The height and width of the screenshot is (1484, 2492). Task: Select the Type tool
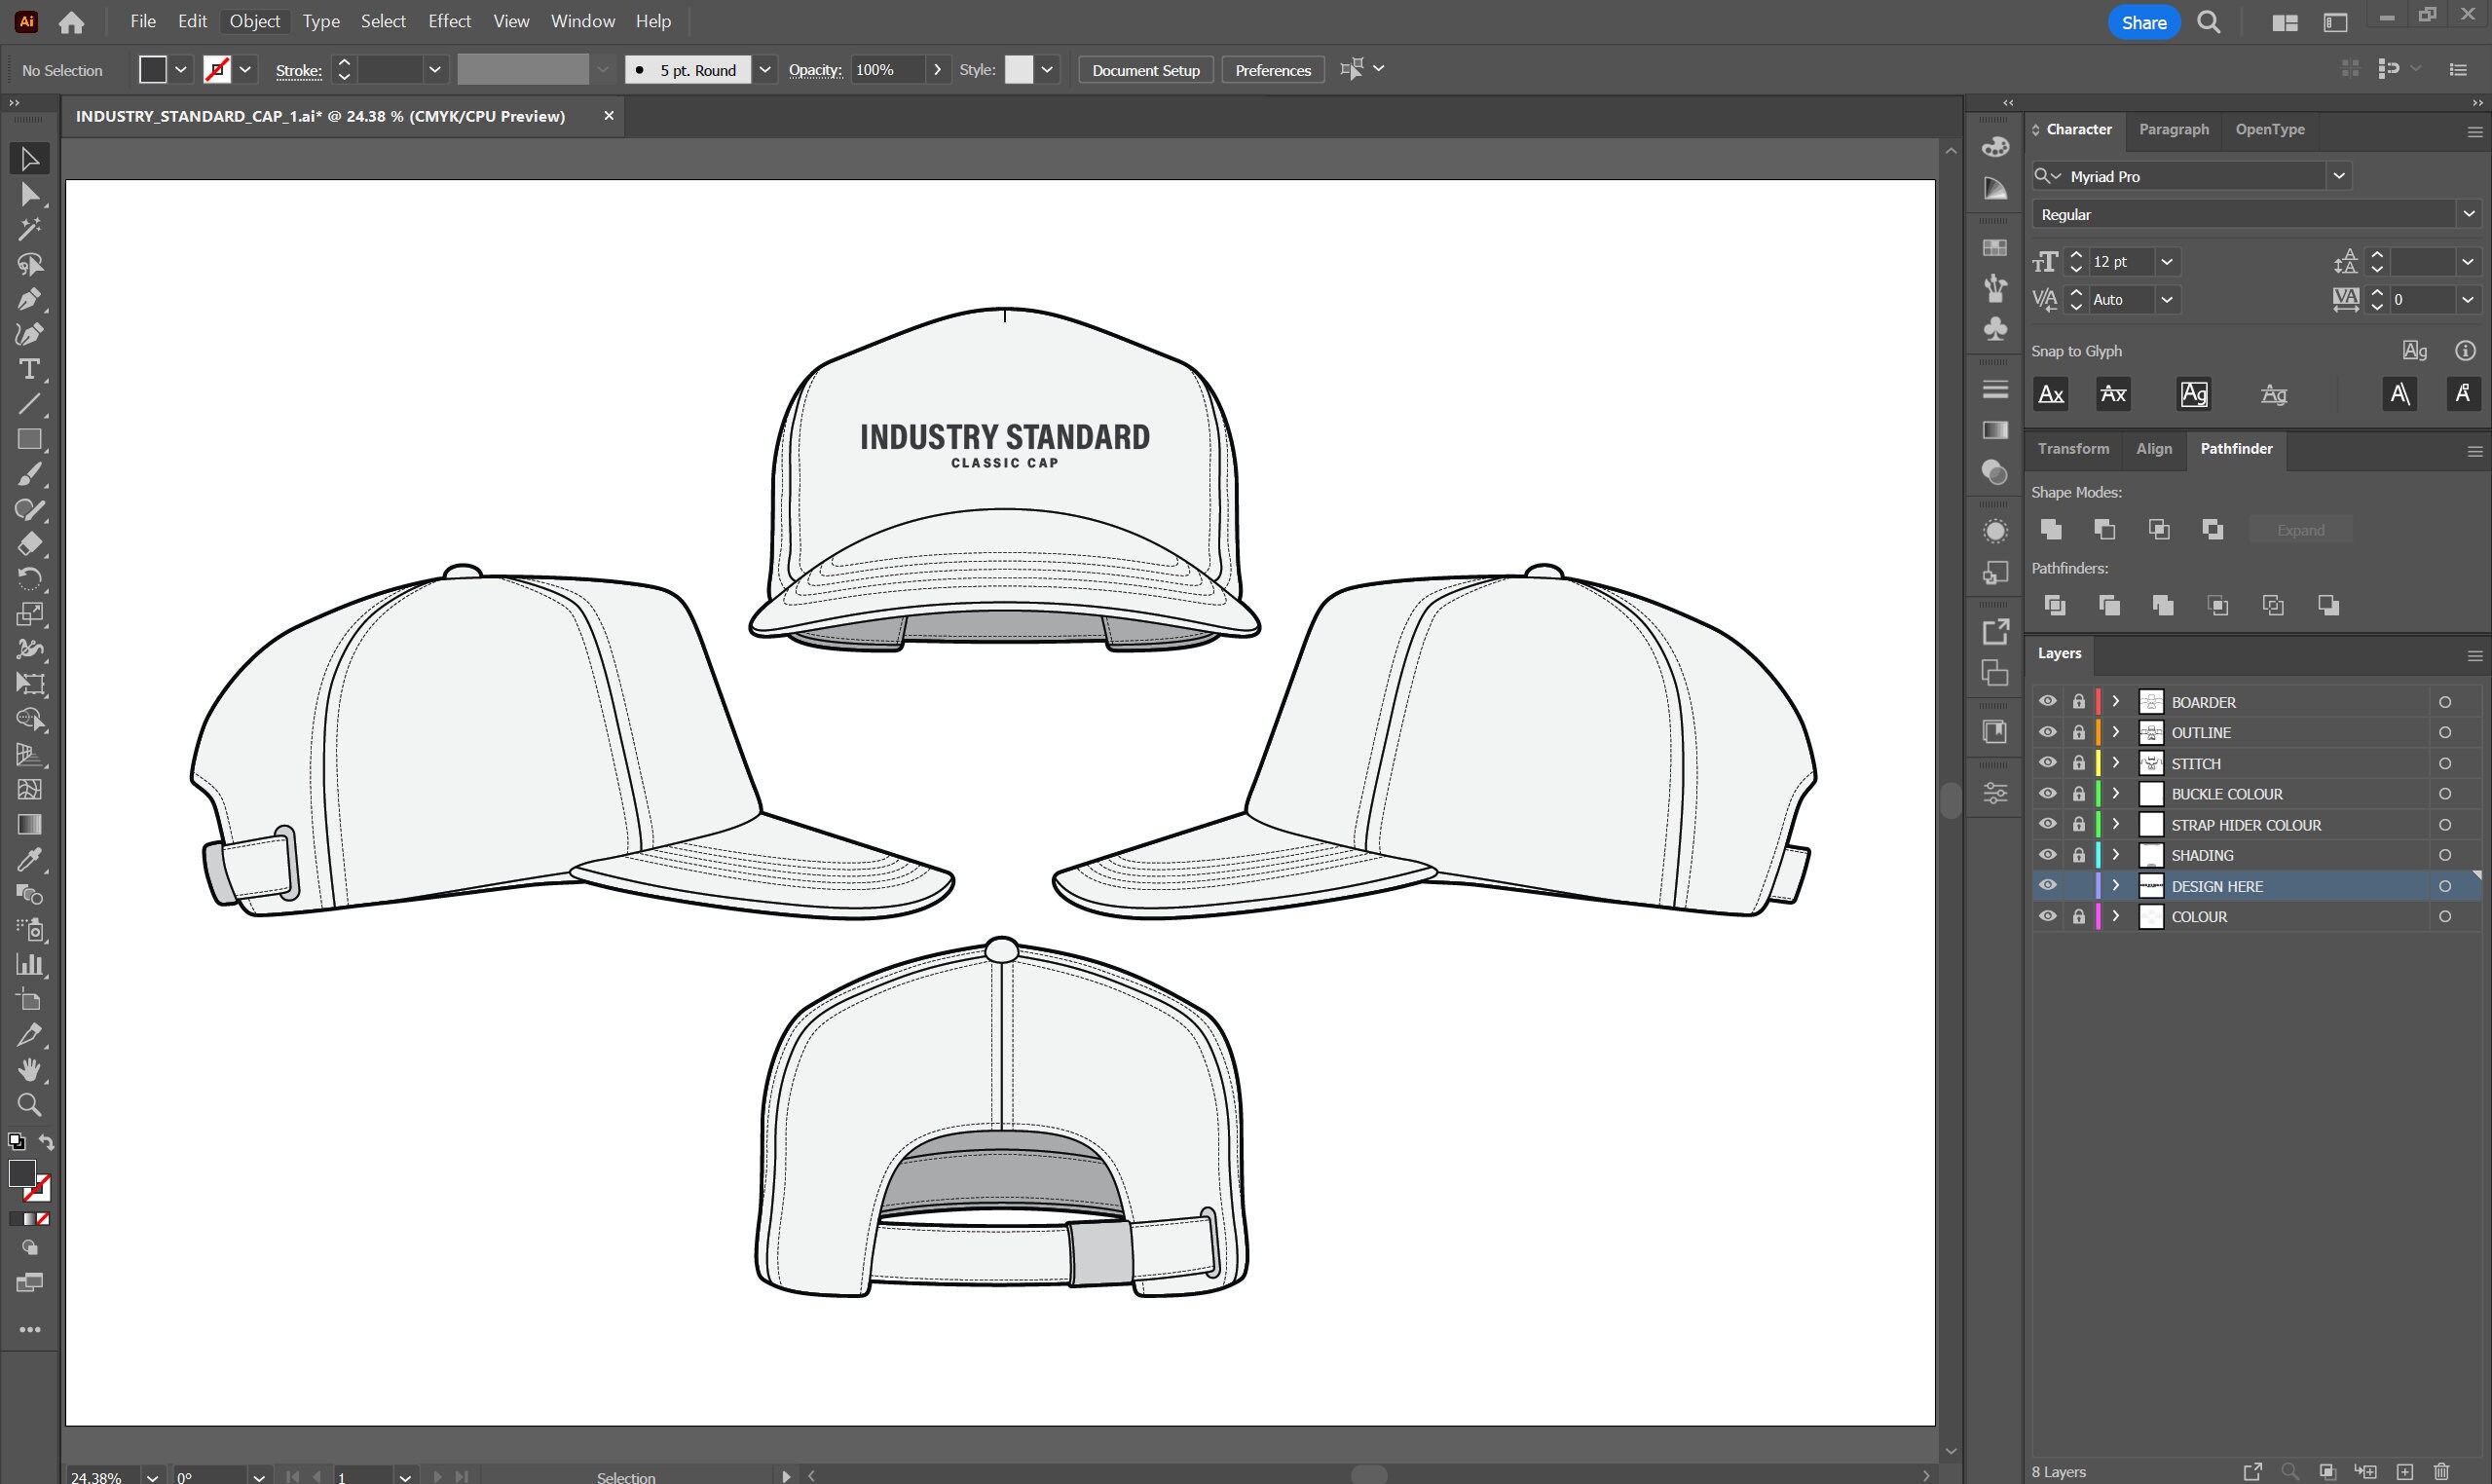click(30, 370)
